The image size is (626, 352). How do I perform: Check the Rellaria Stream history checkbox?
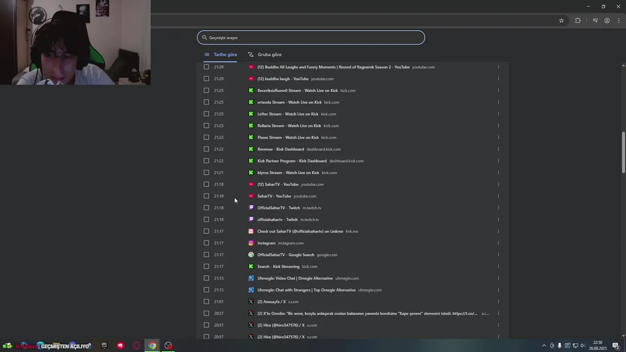(x=206, y=126)
